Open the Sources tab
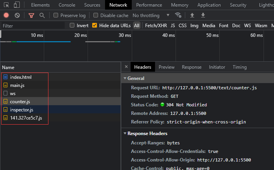The width and height of the screenshot is (274, 170). point(92,5)
